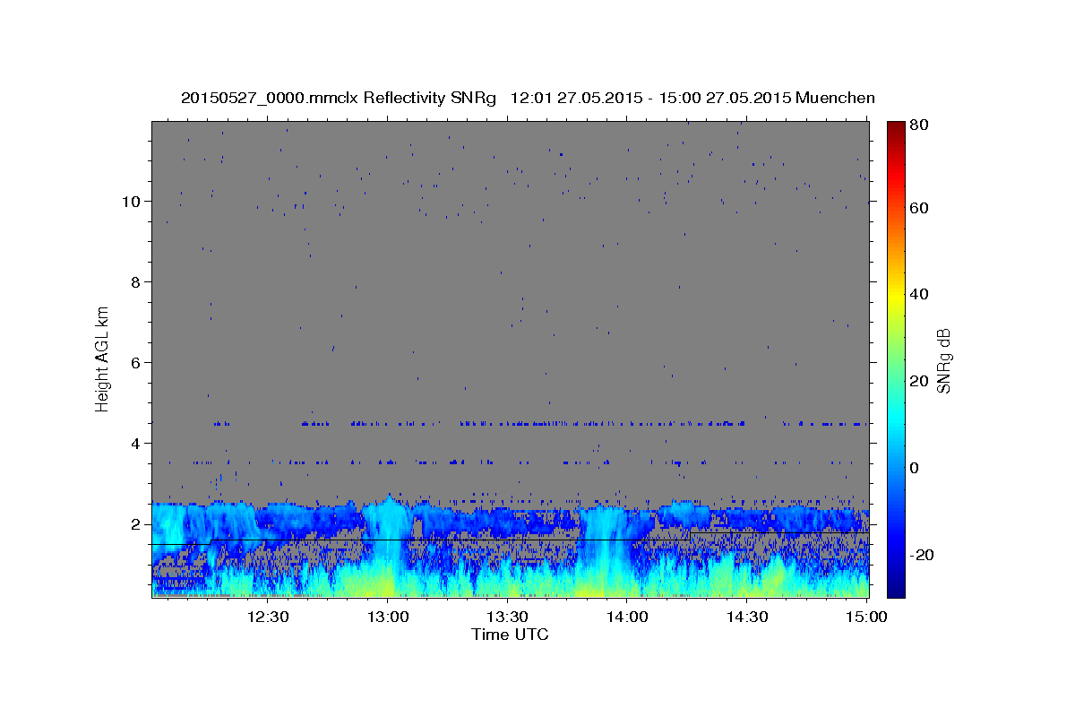Click the height tick label 8
Screen dimensions: 1075x717
[x=135, y=282]
